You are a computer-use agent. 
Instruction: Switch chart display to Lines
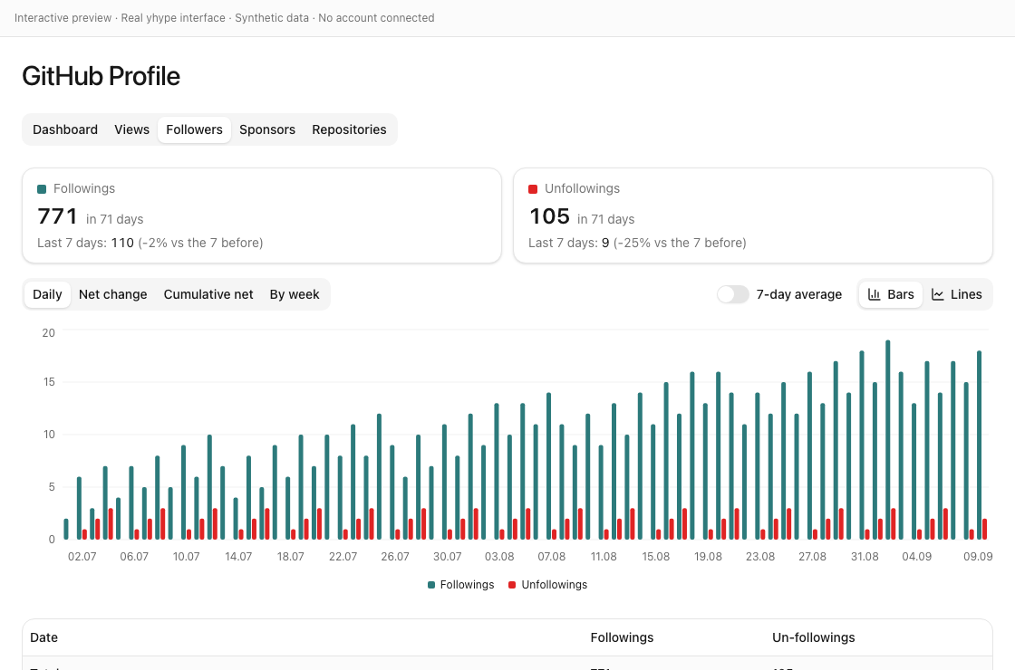(x=957, y=294)
